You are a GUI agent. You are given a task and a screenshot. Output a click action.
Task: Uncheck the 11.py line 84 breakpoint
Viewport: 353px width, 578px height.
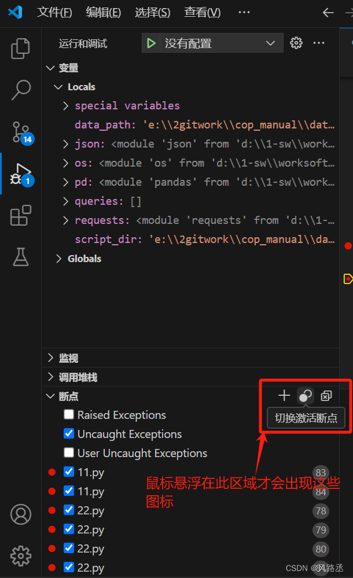tap(69, 491)
